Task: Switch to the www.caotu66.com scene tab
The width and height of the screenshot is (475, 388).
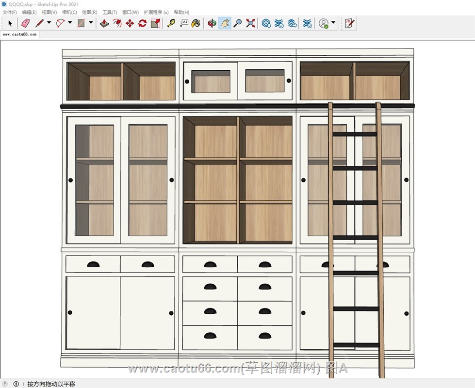Action: 19,34
